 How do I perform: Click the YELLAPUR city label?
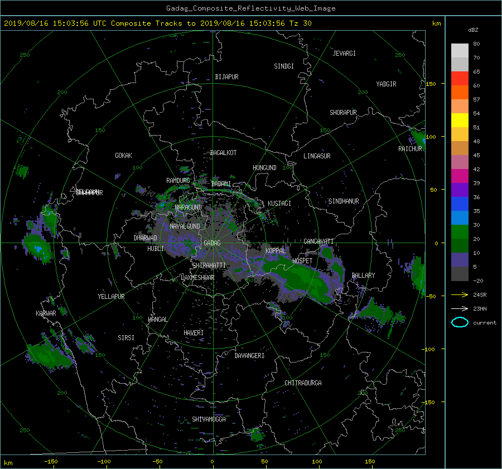(111, 297)
